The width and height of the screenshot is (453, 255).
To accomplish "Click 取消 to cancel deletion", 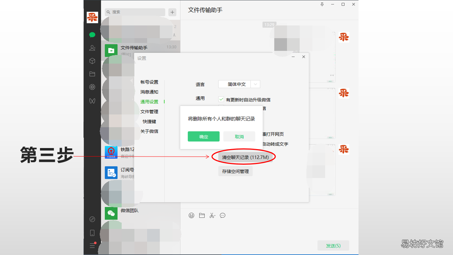I will click(239, 136).
